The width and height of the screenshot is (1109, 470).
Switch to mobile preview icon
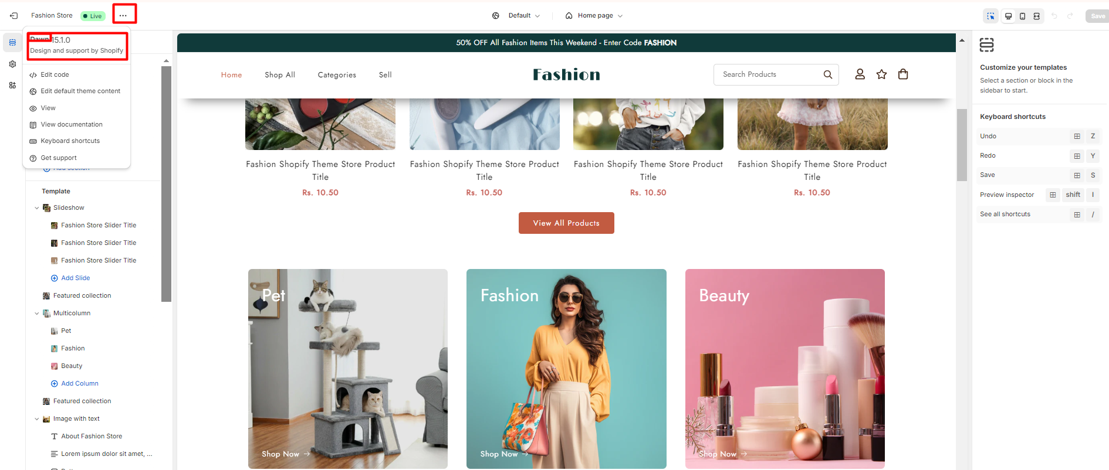pyautogui.click(x=1022, y=16)
